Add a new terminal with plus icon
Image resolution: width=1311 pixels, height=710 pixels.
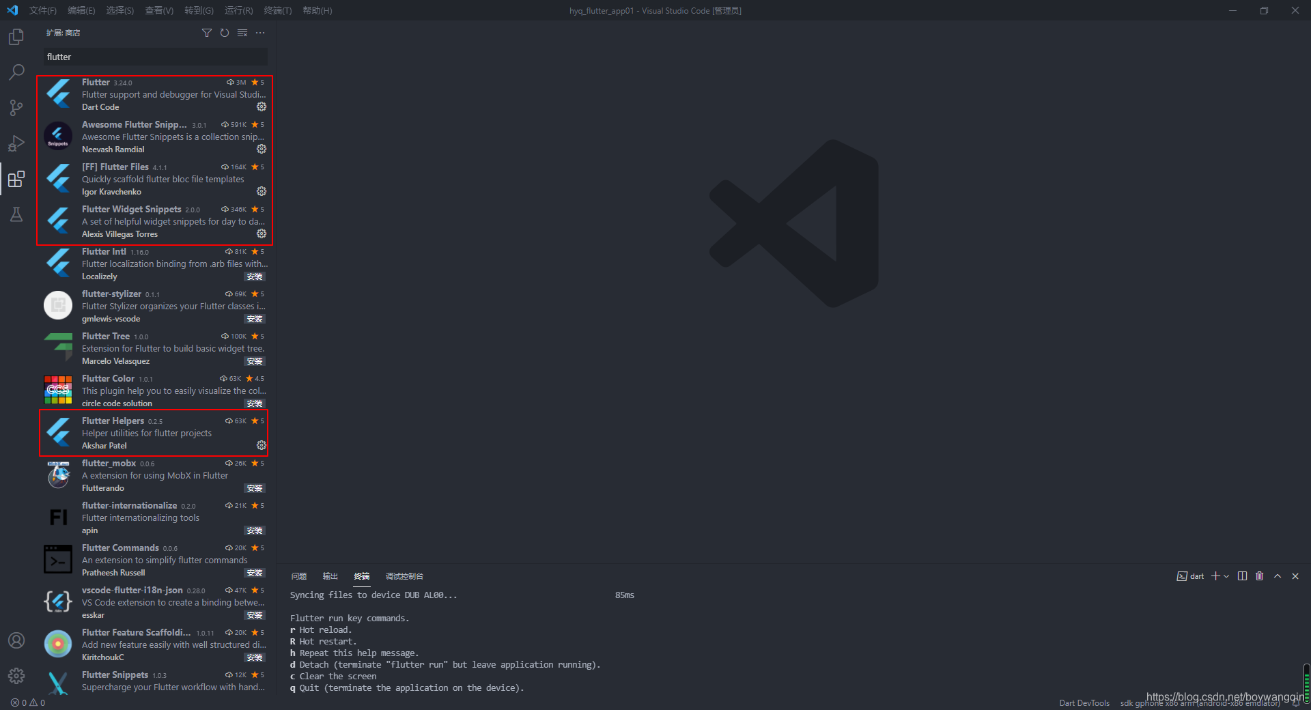(1215, 576)
